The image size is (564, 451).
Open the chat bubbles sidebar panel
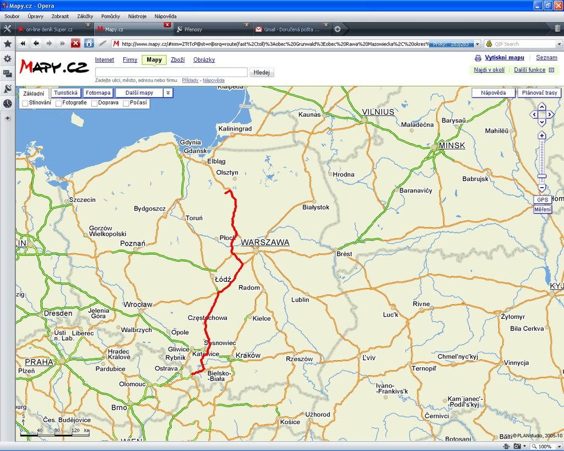tap(8, 74)
